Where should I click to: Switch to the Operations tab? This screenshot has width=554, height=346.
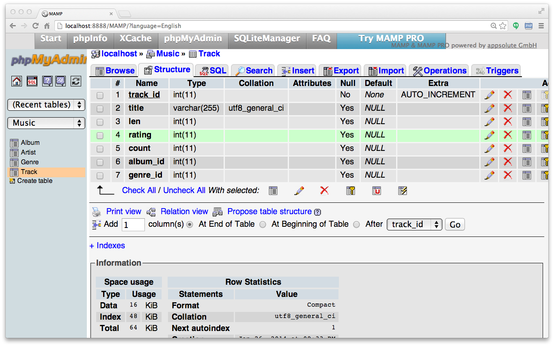point(439,71)
